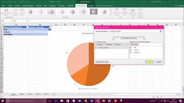Click the zoom slider in status bar

point(171,97)
